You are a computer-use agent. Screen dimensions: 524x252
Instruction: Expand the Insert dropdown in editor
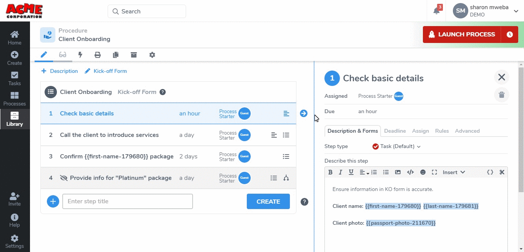[454, 172]
